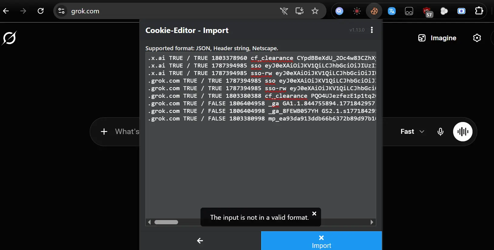Click the .x.ai sso cookie line
This screenshot has height=250, width=494.
tap(262, 66)
